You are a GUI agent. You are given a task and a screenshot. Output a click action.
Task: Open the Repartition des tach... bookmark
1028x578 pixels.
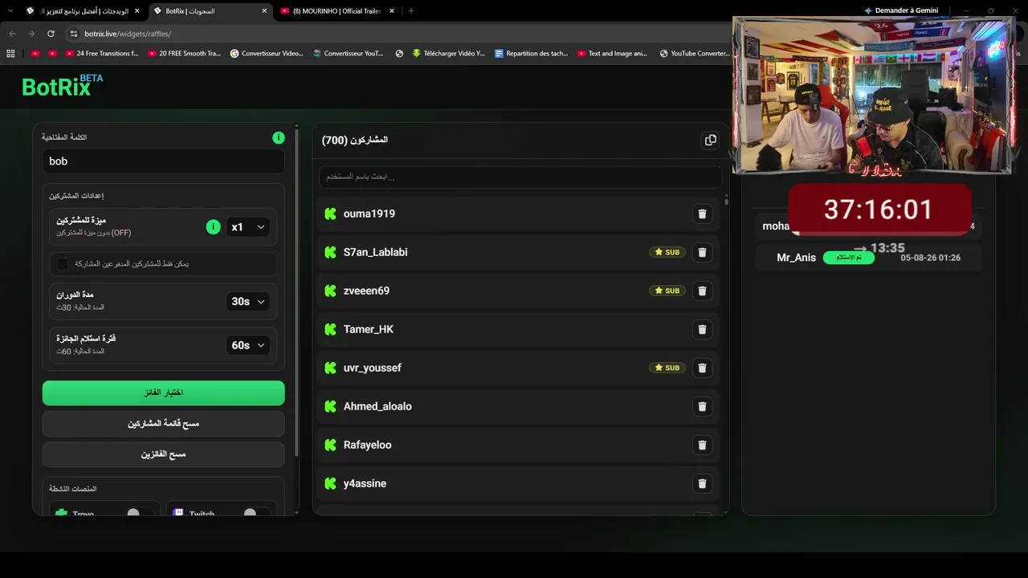click(x=532, y=54)
